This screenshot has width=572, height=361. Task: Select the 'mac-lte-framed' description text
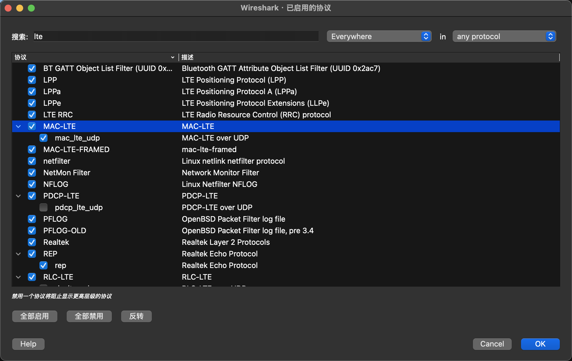[x=209, y=149]
